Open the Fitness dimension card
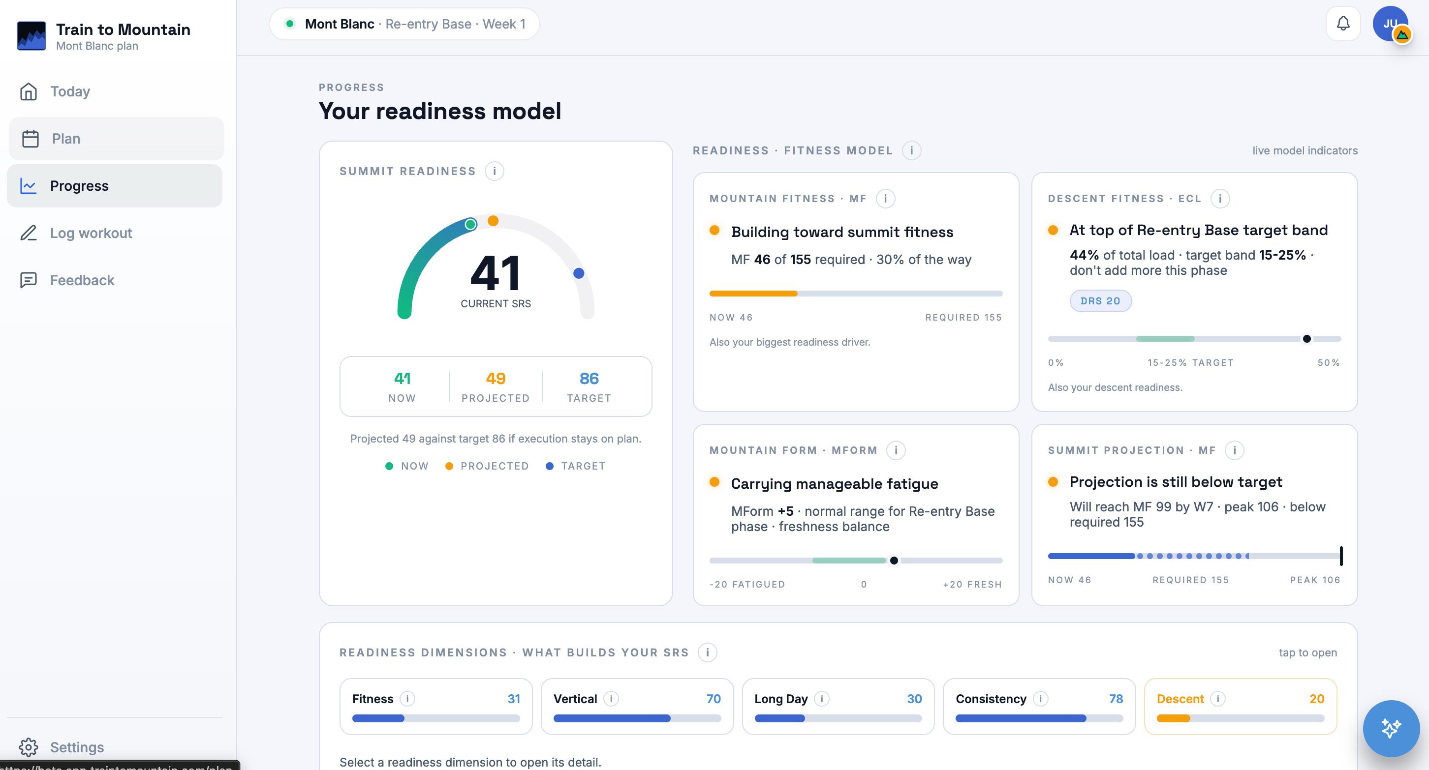The width and height of the screenshot is (1429, 770). pos(436,707)
